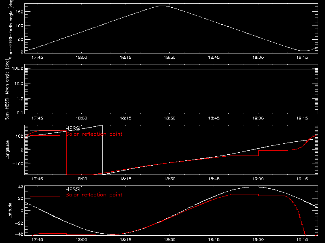325x243 pixels.
Task: Click 18:45 time label under Moon angle plot
Action: click(214, 118)
